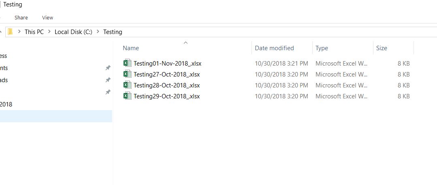
Task: Expand the chevron after Local Disk (C:)
Action: [98, 32]
